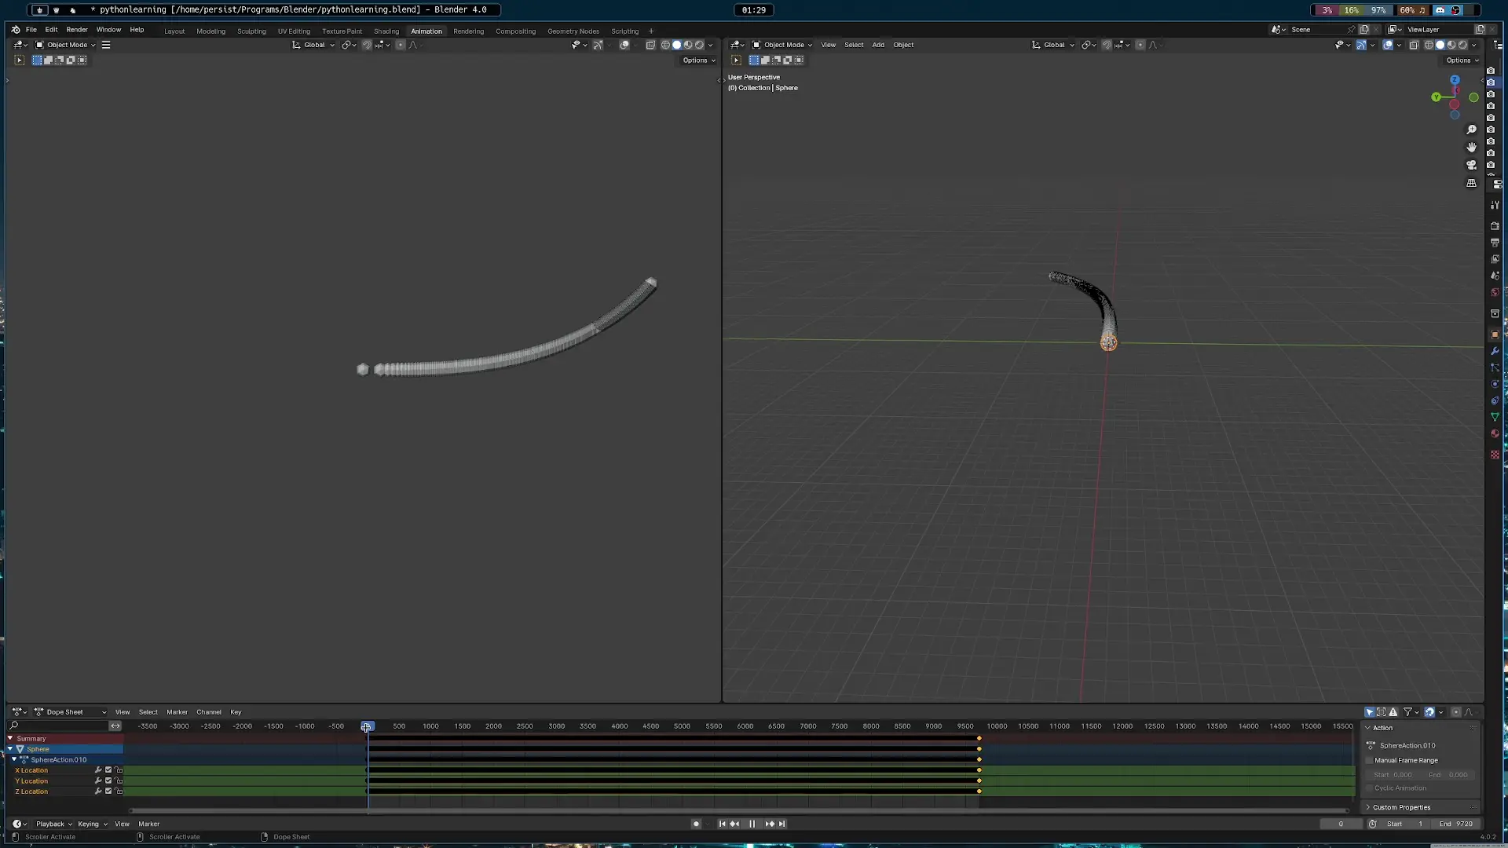Screen dimensions: 1508x848
Task: Disable the X Location channel checkbox
Action: click(108, 770)
